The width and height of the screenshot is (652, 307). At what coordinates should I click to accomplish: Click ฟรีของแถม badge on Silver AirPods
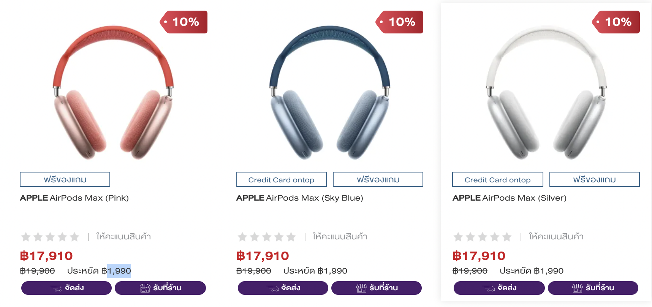(594, 180)
